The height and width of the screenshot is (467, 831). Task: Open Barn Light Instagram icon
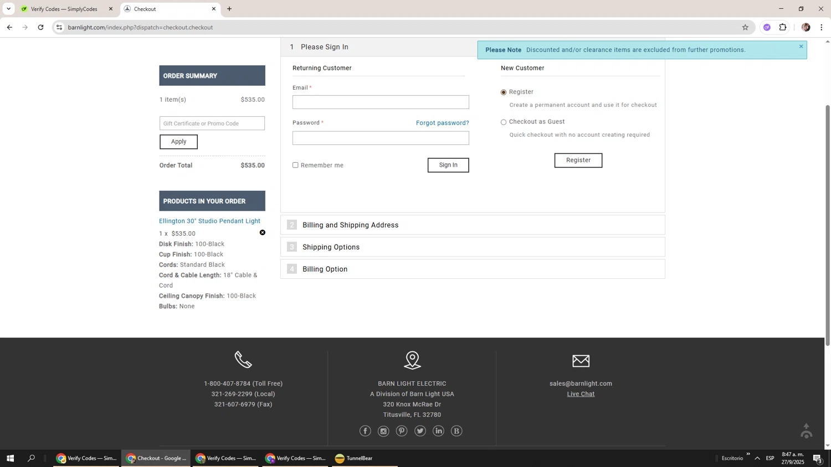(x=383, y=431)
